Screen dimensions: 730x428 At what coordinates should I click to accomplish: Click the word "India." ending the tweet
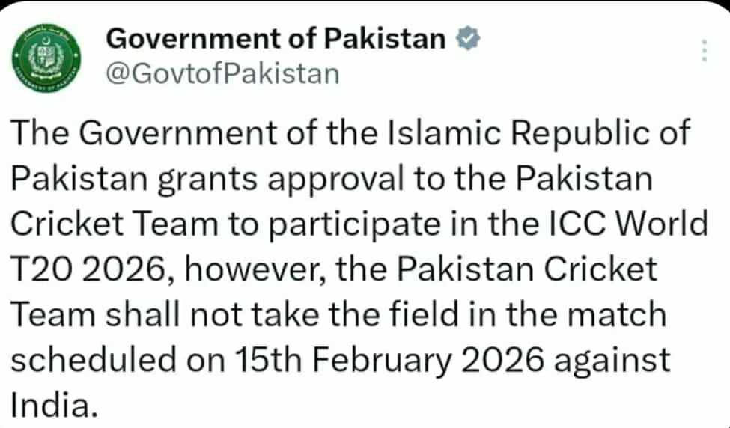(55, 406)
